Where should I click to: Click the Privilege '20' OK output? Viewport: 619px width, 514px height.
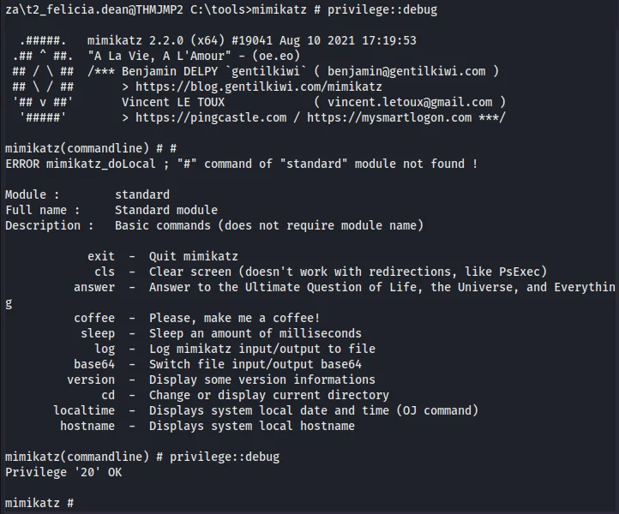pos(63,472)
